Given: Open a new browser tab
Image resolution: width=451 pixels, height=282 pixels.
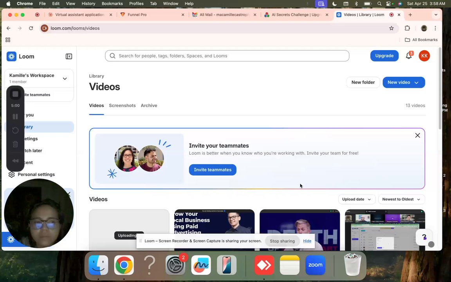Looking at the screenshot, I should [x=410, y=14].
